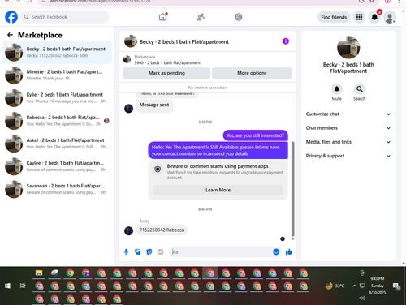
Task: Click Mark as pending button
Action: pos(166,73)
